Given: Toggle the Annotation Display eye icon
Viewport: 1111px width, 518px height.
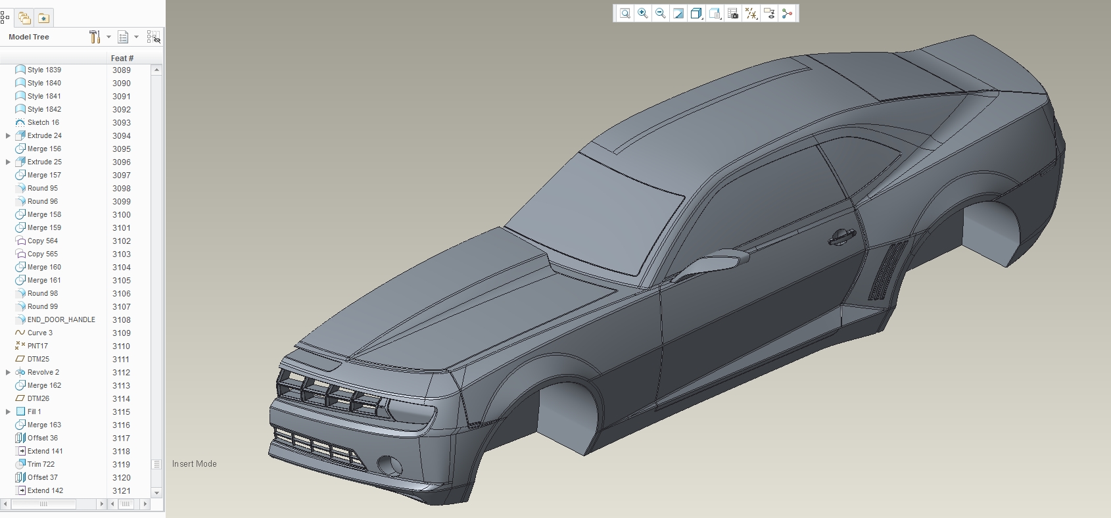Looking at the screenshot, I should (769, 13).
